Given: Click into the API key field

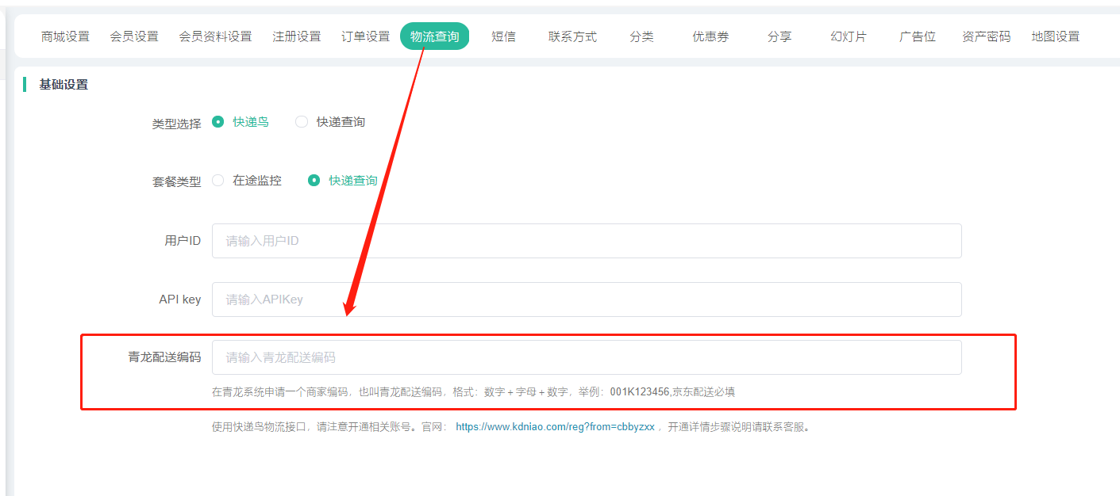Looking at the screenshot, I should [587, 300].
